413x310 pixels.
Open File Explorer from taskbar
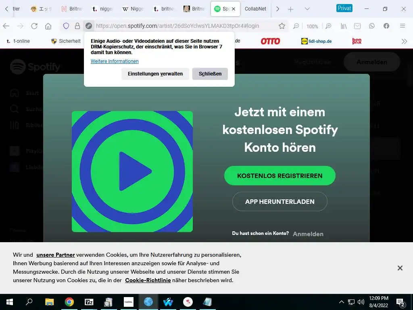(x=50, y=302)
